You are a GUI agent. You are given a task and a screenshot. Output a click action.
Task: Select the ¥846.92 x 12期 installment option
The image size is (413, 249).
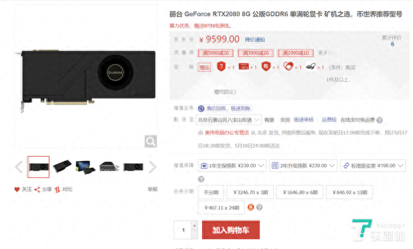350,192
